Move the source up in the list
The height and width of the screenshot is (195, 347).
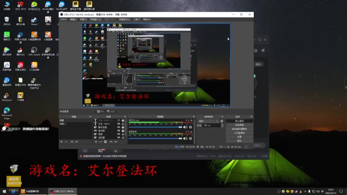pos(111,142)
